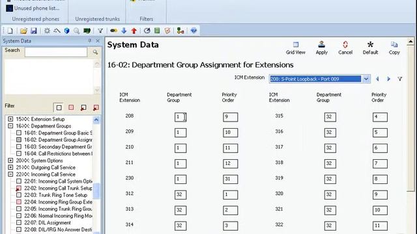417x234 pixels.
Task: Edit Department Group field for extension 320
Action: coord(330,195)
